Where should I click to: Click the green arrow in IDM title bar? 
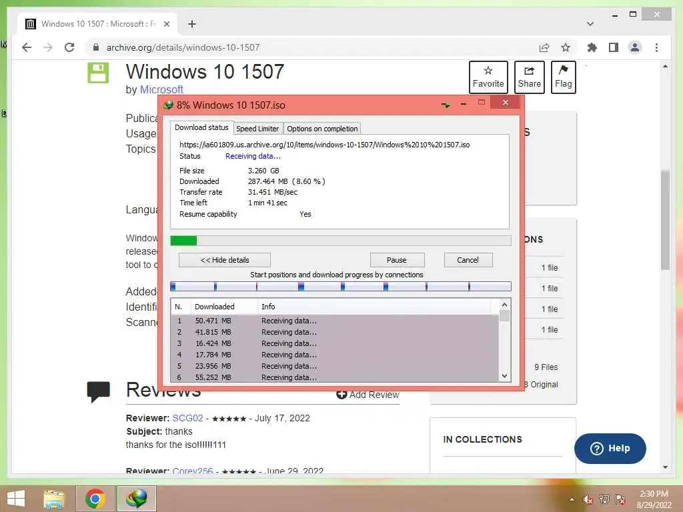pos(446,105)
